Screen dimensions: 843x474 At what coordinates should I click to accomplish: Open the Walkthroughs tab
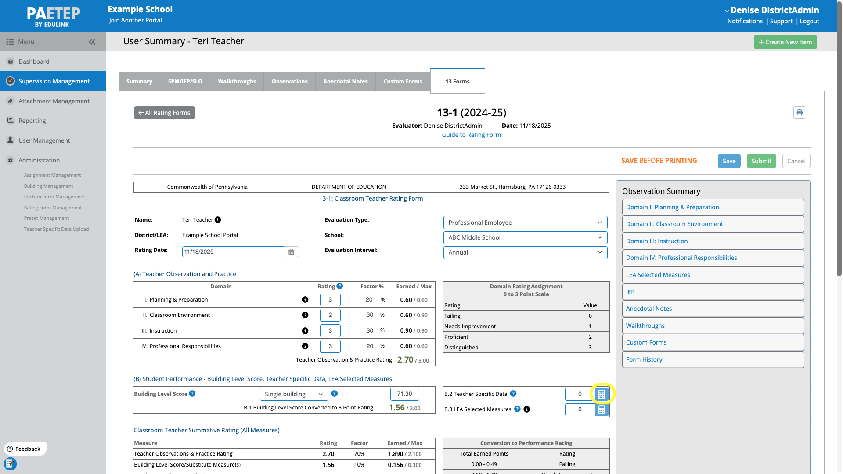tap(237, 82)
